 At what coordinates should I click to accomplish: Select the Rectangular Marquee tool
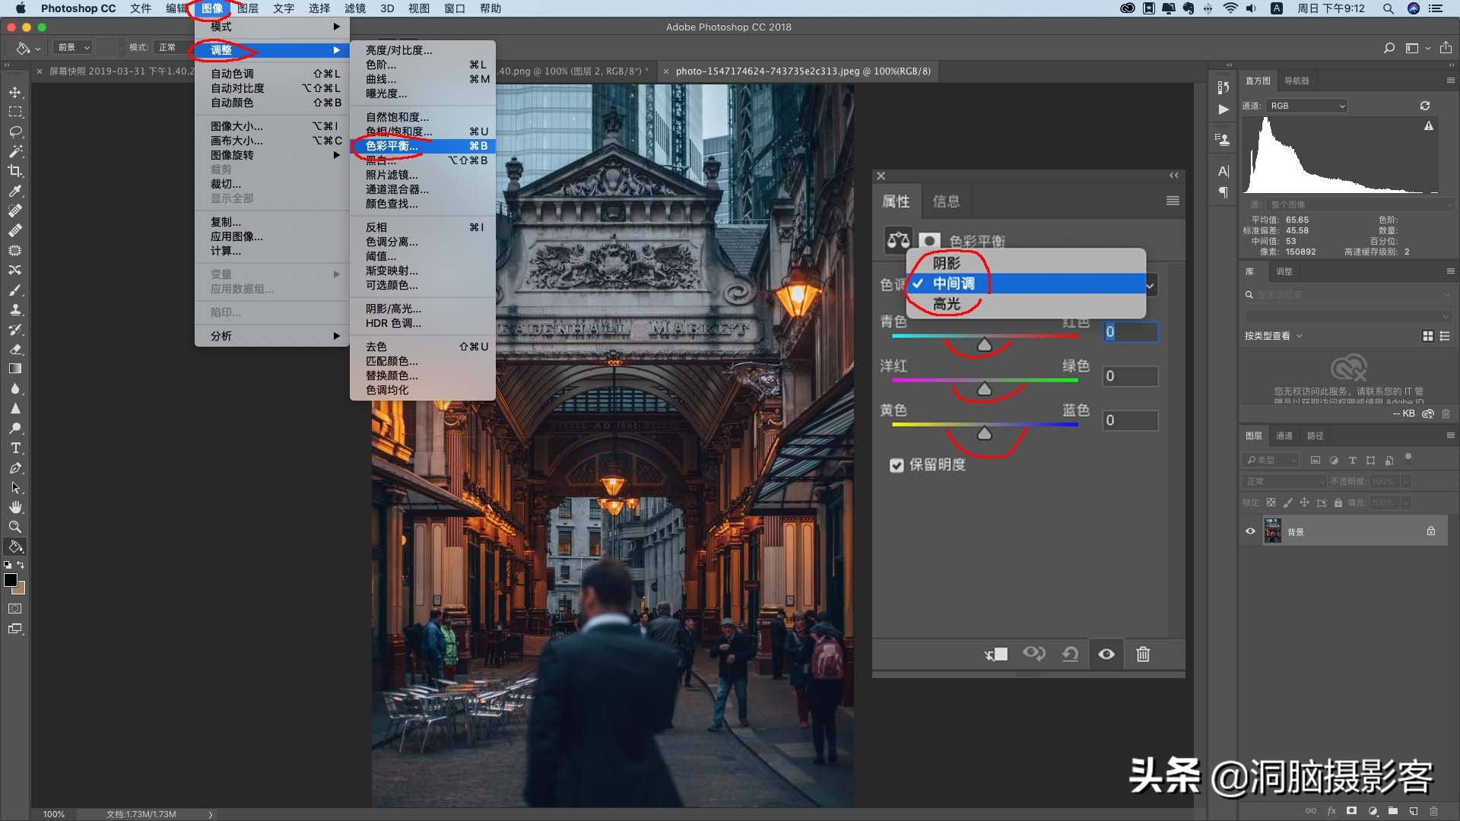[x=15, y=112]
